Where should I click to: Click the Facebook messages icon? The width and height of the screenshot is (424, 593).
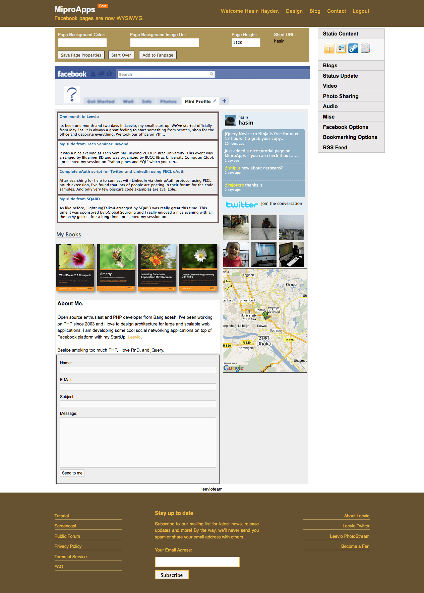(x=101, y=74)
